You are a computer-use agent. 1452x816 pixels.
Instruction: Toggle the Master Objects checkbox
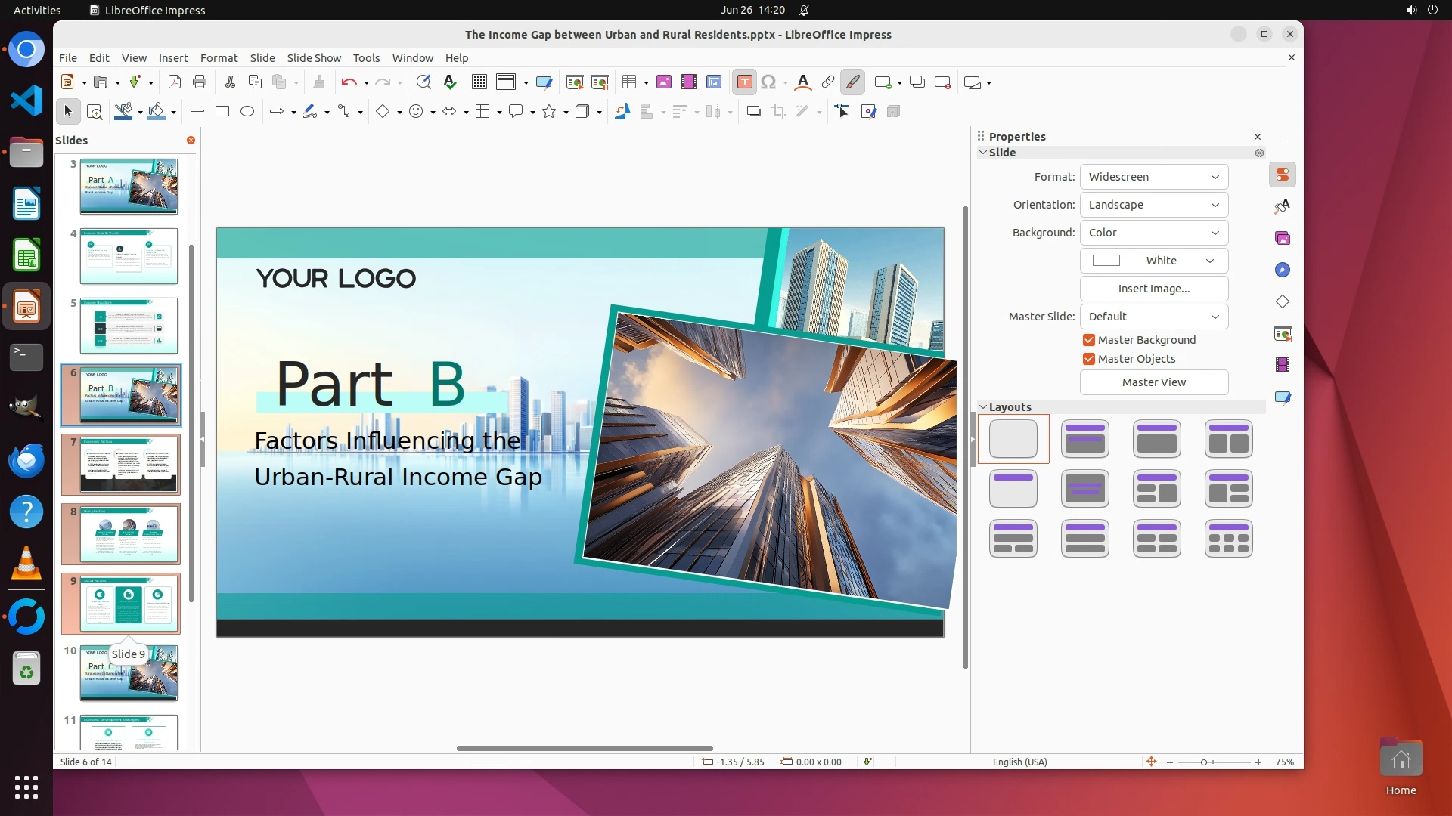click(x=1089, y=359)
